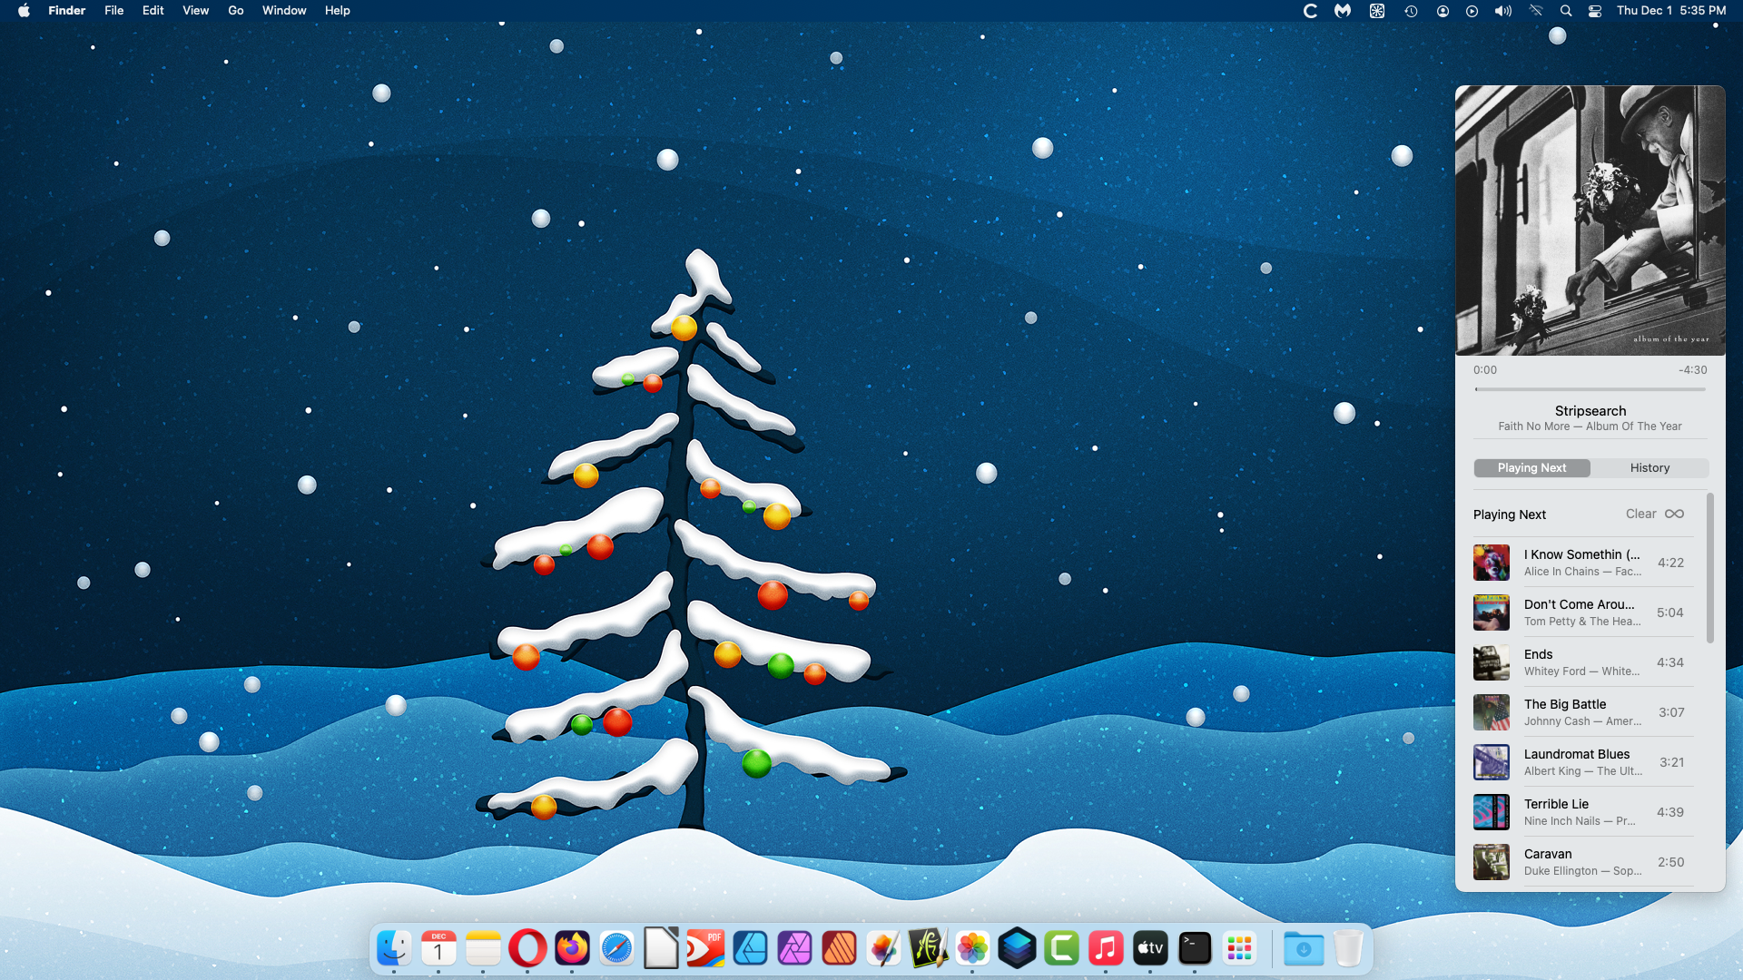The image size is (1743, 980).
Task: Open the Music app in Dock
Action: pyautogui.click(x=1105, y=949)
